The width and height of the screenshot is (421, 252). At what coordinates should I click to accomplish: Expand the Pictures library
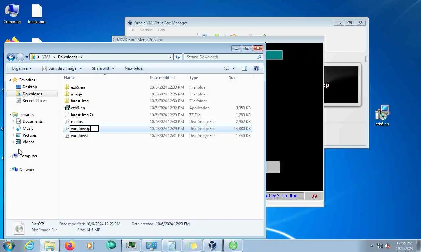tap(13, 135)
